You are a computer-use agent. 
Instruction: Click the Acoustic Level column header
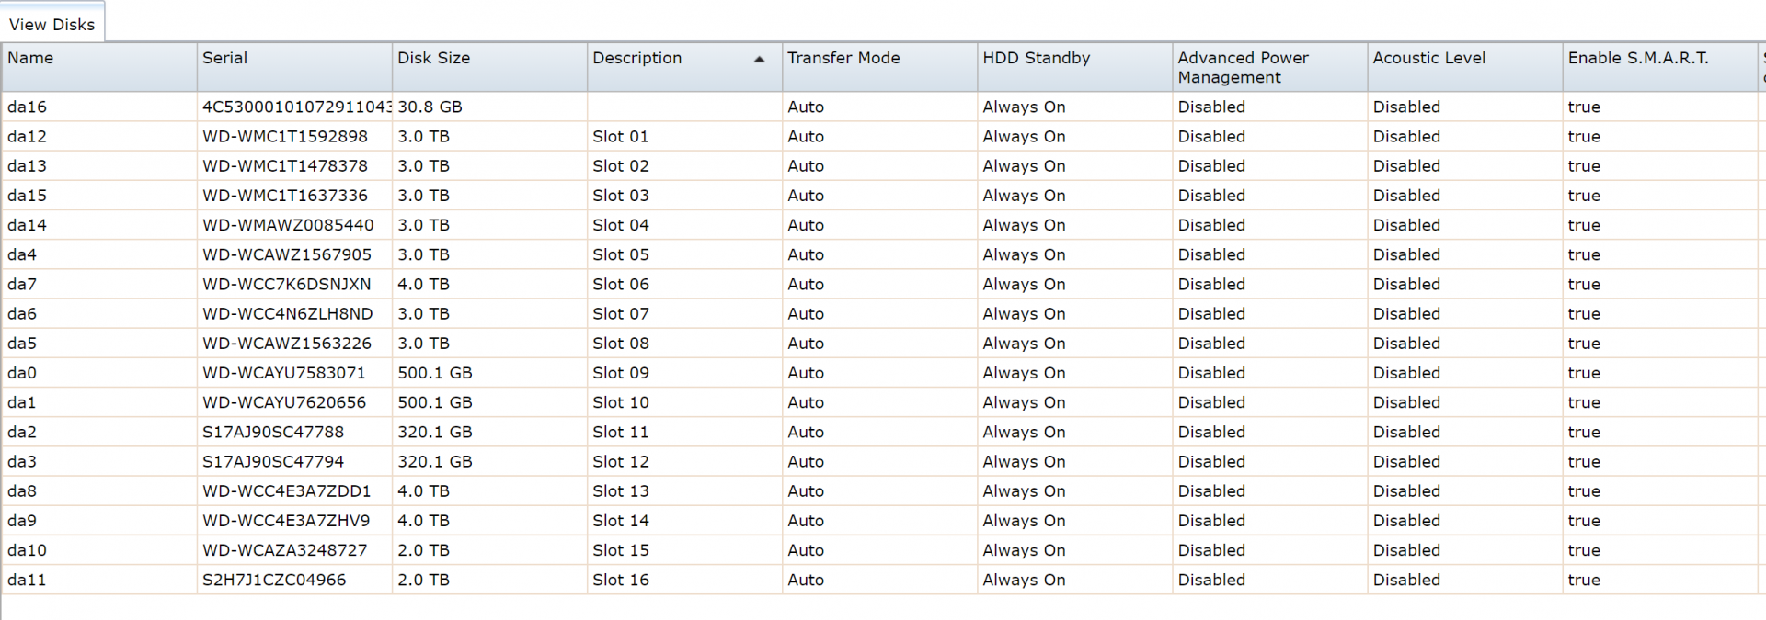1464,67
